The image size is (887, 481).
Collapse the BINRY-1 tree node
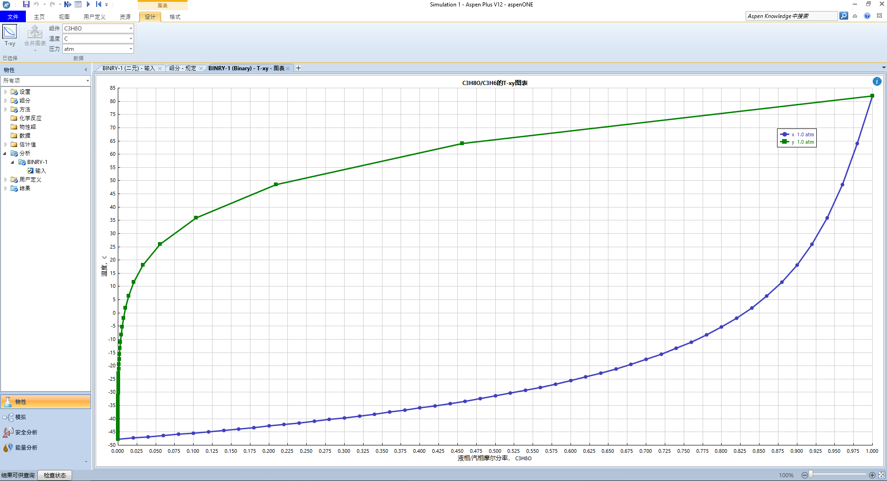pos(12,162)
